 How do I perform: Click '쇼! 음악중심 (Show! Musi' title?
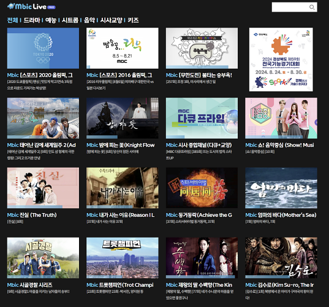tap(280, 145)
